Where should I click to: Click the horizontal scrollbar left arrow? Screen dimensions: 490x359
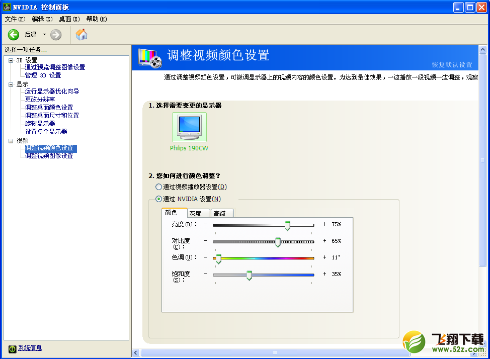point(136,353)
